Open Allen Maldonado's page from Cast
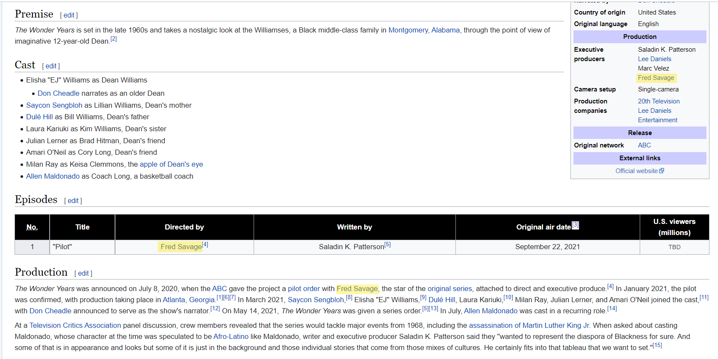 point(53,176)
